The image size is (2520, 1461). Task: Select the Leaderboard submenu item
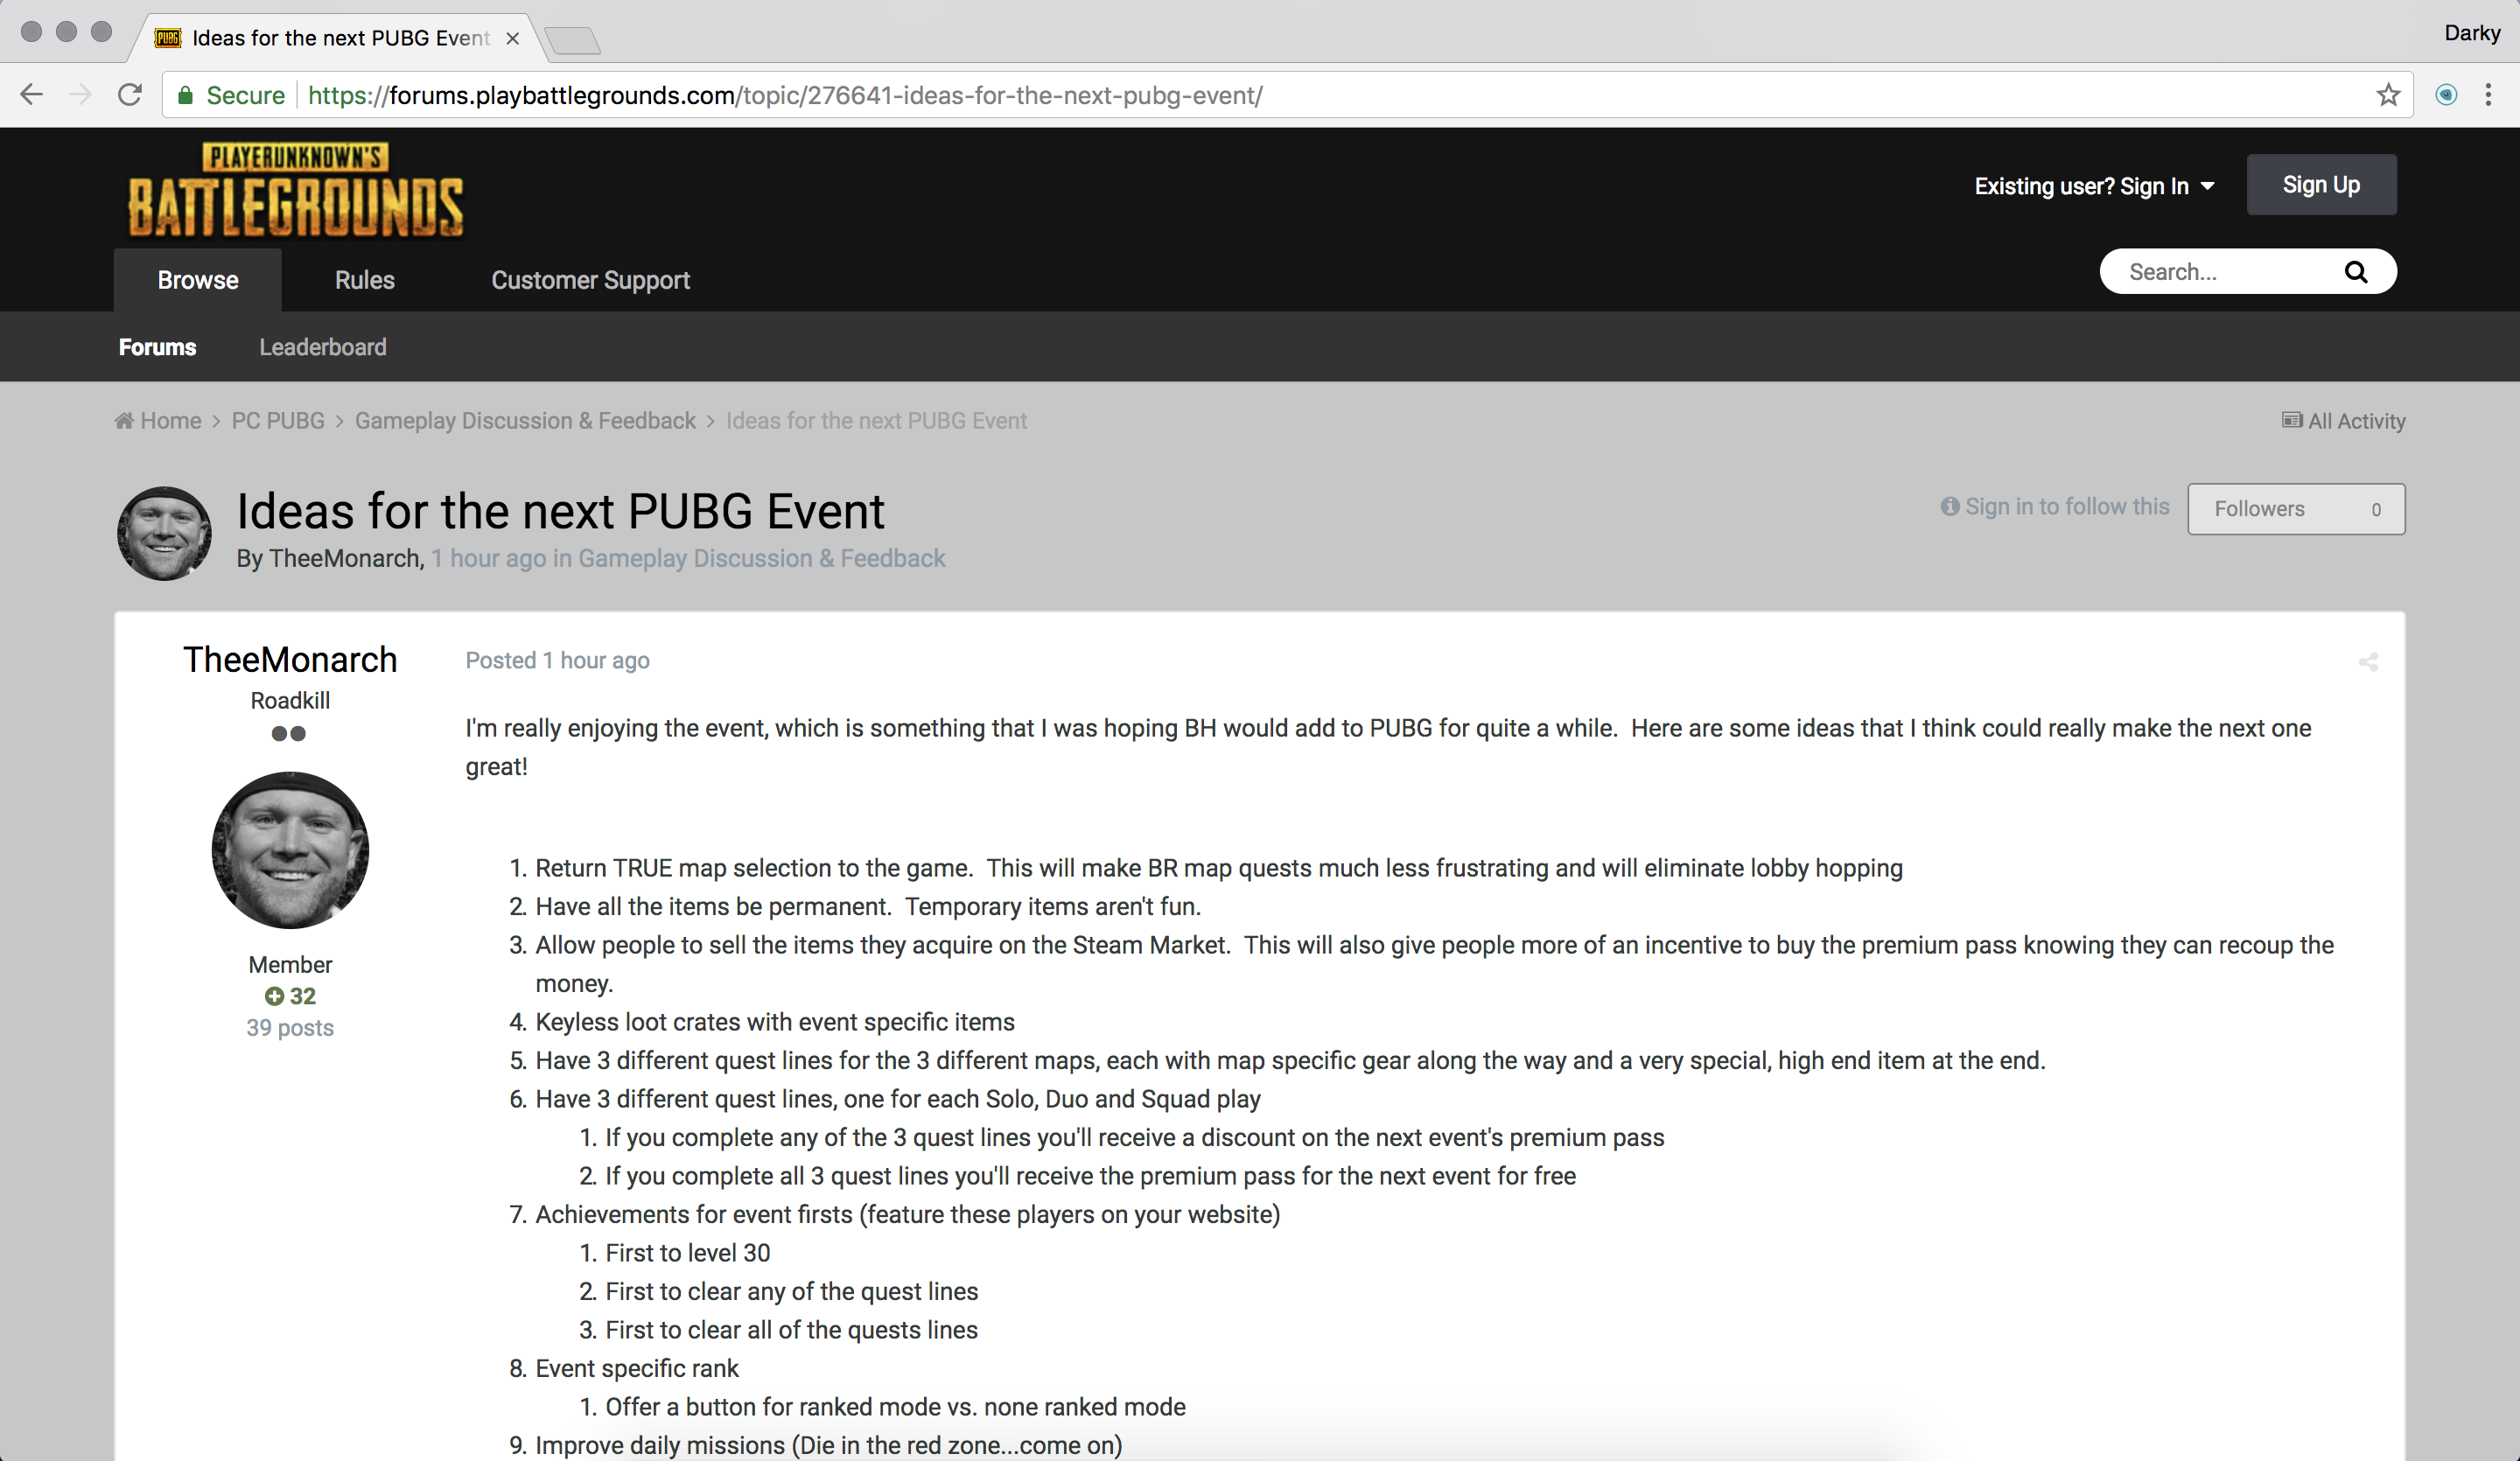[323, 347]
